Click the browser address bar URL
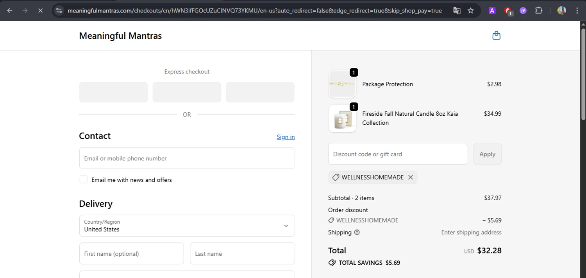 tap(255, 11)
